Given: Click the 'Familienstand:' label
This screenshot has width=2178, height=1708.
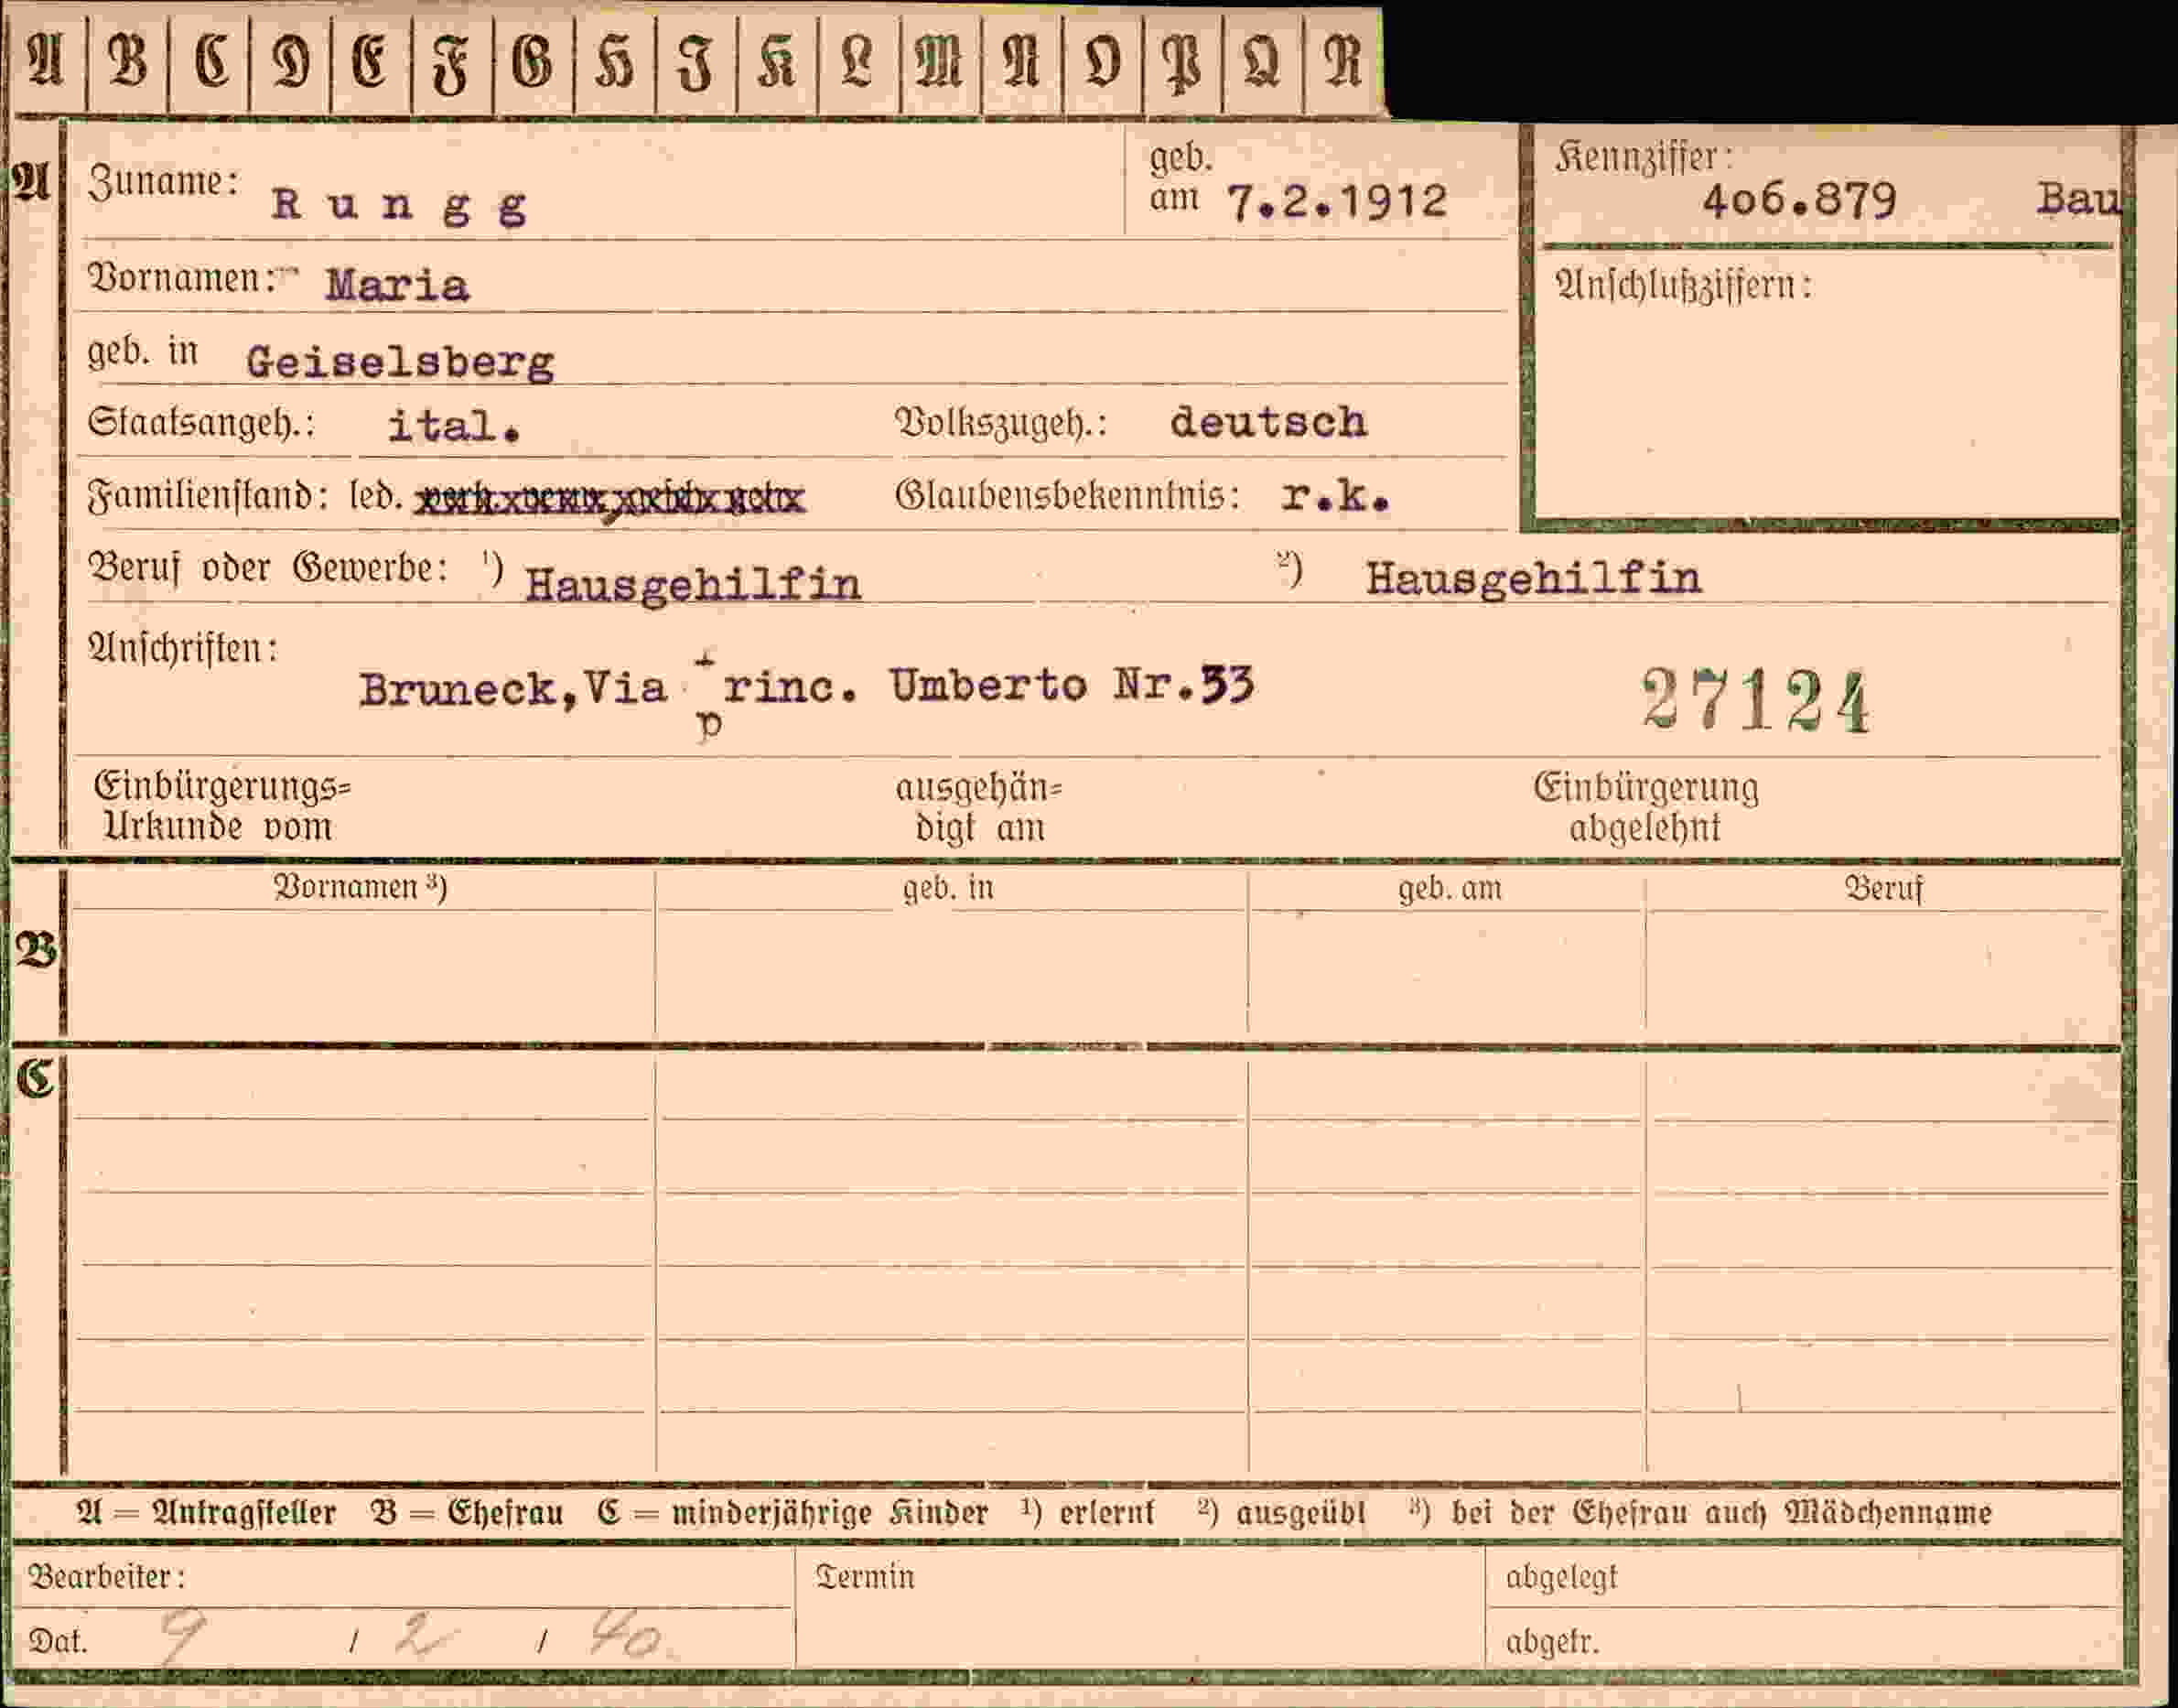Looking at the screenshot, I should click(x=209, y=496).
